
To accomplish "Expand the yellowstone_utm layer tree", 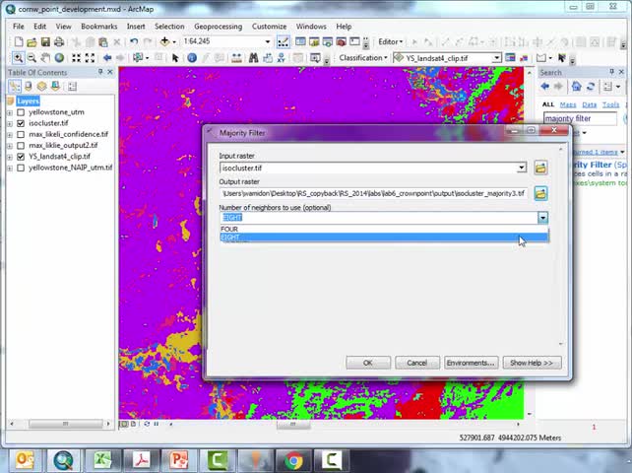I will (10, 112).
